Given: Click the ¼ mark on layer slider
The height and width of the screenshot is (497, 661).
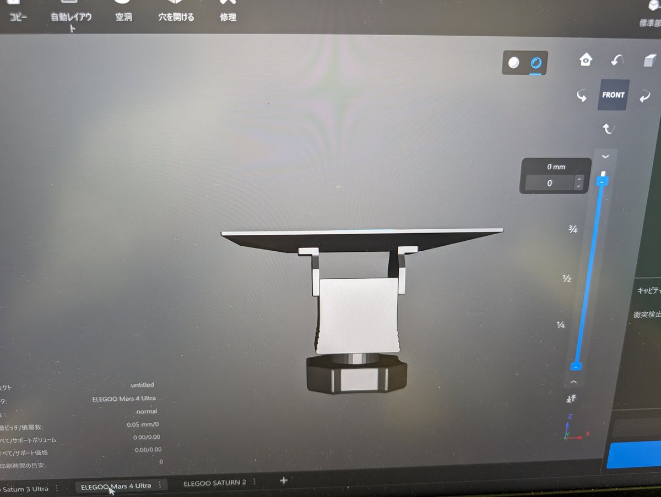Looking at the screenshot, I should [561, 325].
